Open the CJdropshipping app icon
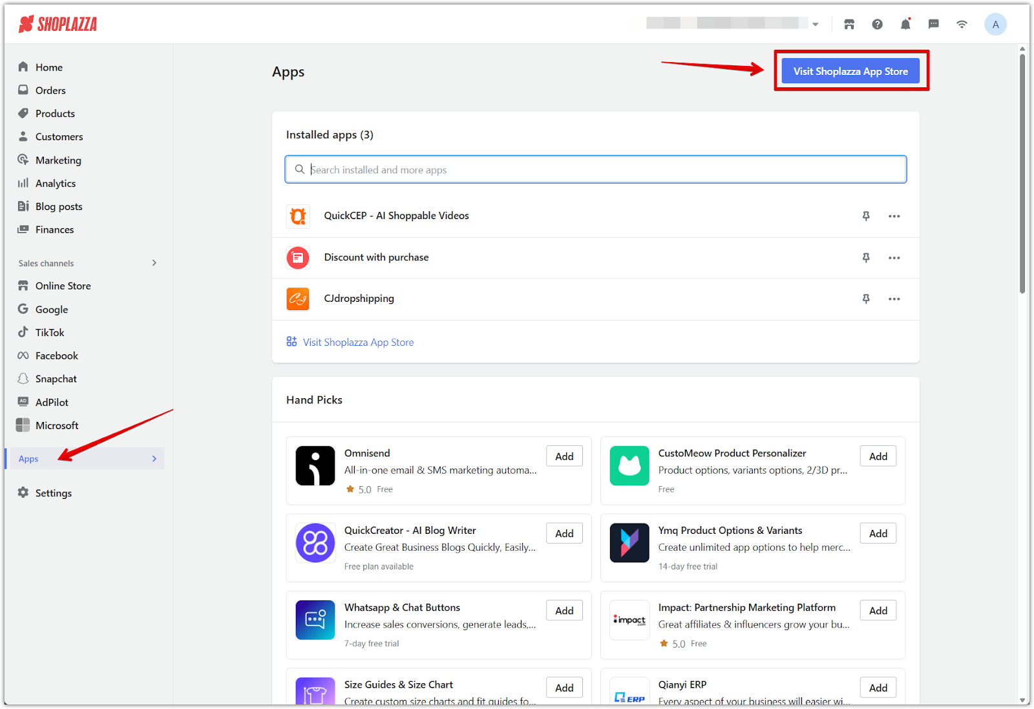The image size is (1034, 709). (x=298, y=299)
